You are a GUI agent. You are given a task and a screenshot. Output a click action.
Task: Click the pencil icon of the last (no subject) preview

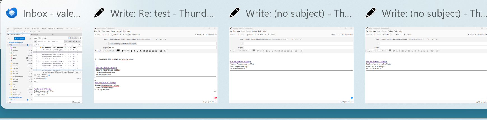click(371, 13)
